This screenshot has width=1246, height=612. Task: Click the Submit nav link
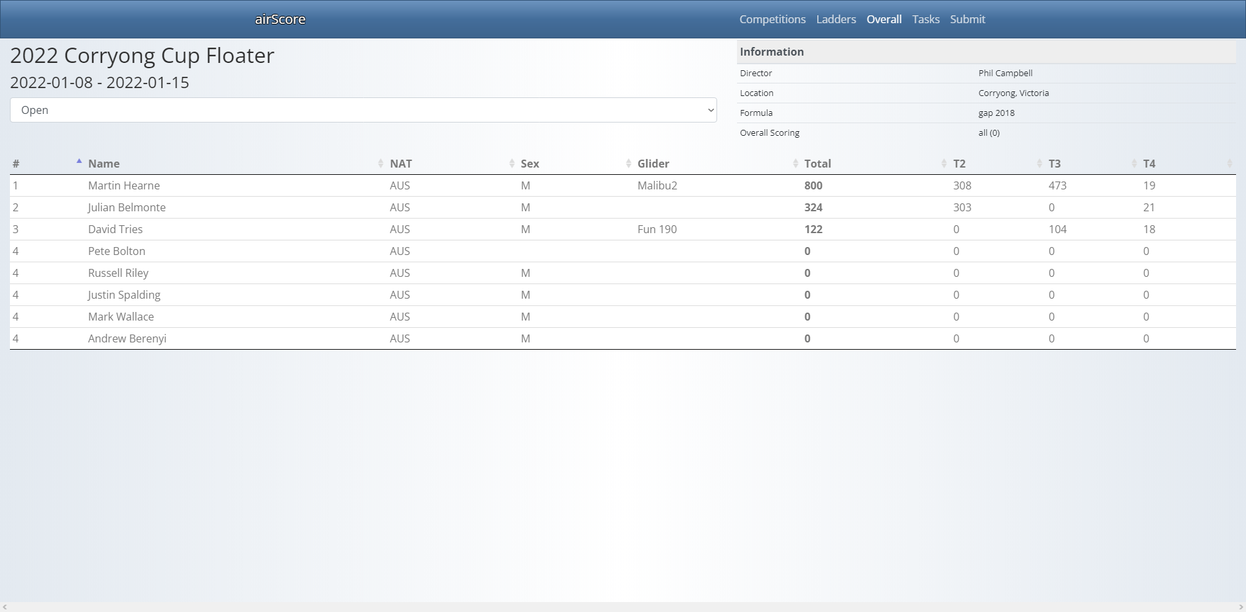tap(967, 19)
